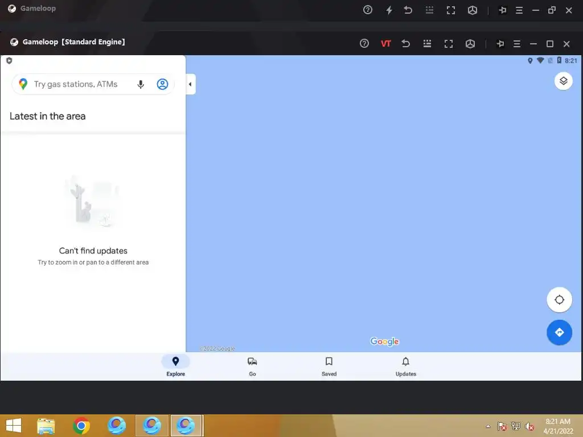Open the account profile icon in search bar

point(162,84)
